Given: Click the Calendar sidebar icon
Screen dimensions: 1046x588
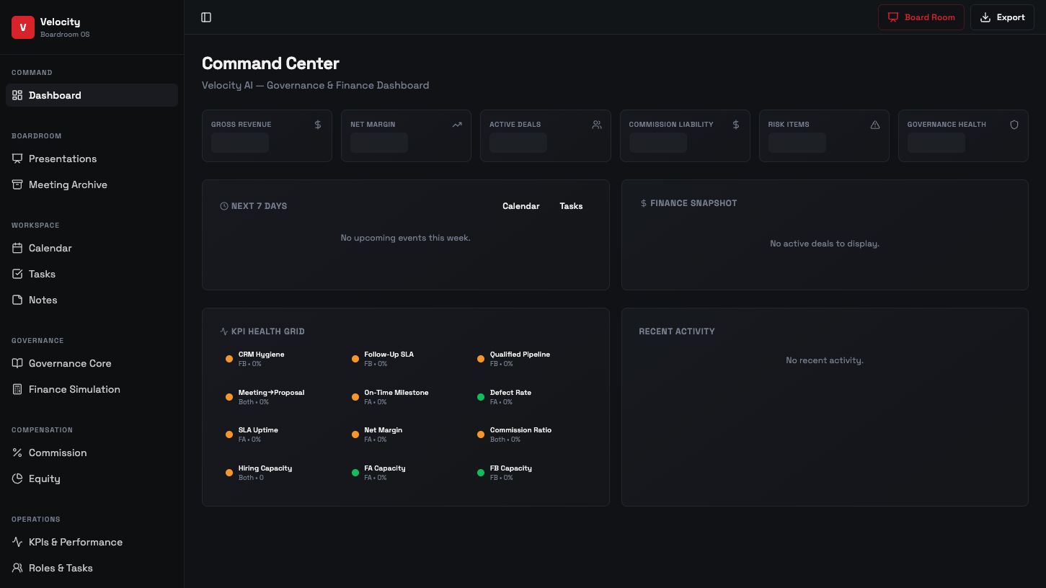Looking at the screenshot, I should point(17,248).
